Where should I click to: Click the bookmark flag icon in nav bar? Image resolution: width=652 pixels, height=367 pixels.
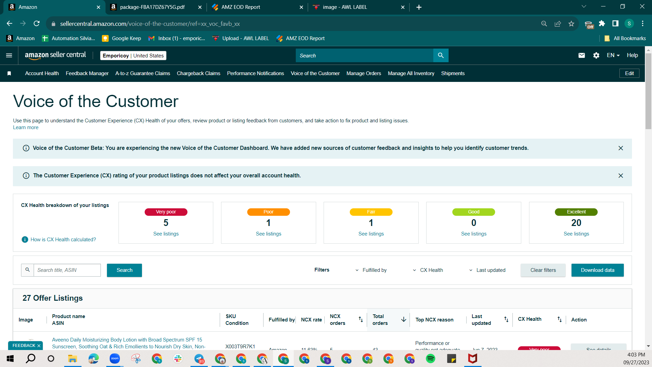(9, 73)
